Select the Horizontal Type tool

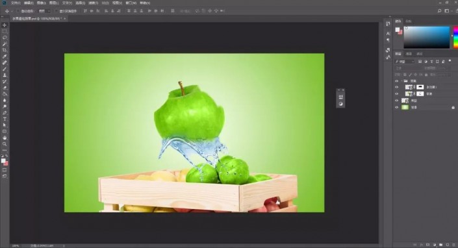5,119
